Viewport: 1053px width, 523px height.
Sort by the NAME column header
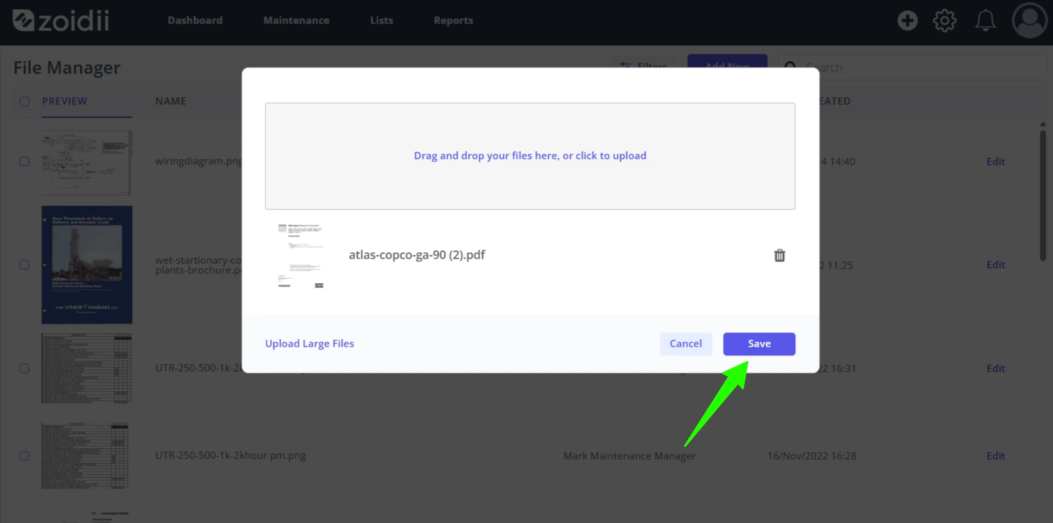tap(171, 101)
